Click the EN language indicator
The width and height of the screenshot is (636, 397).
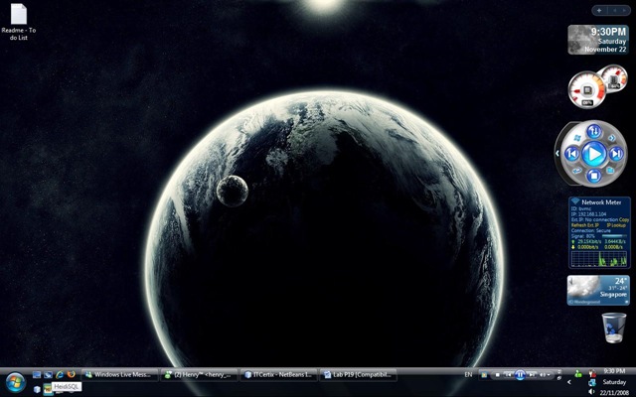[x=468, y=375]
